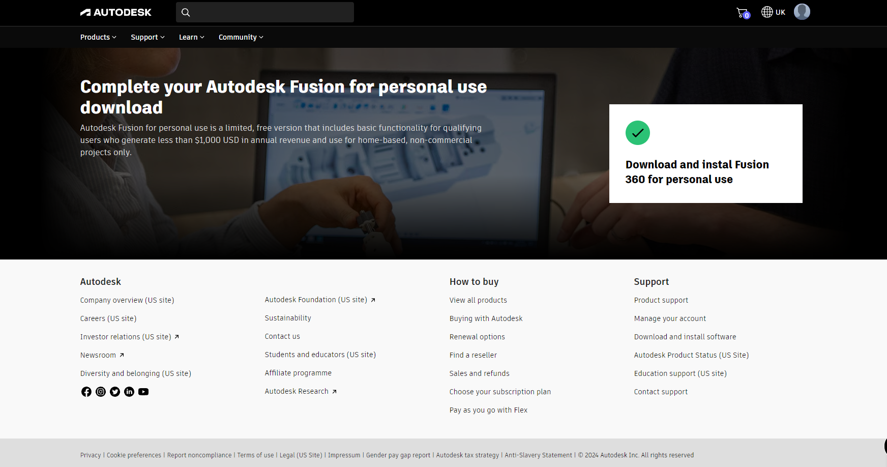Open the Renewal options link
The height and width of the screenshot is (467, 887).
coord(477,337)
